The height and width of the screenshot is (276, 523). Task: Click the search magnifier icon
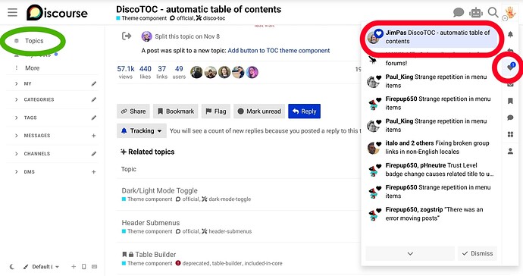point(493,12)
